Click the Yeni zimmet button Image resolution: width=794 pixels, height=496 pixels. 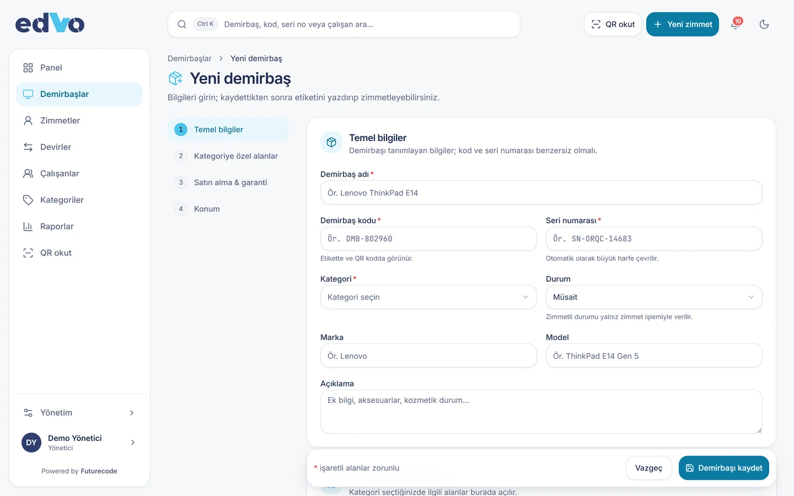[683, 24]
